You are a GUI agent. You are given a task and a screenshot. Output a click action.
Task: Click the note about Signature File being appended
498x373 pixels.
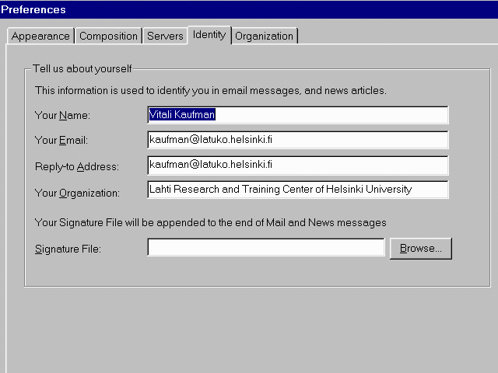[x=210, y=223]
